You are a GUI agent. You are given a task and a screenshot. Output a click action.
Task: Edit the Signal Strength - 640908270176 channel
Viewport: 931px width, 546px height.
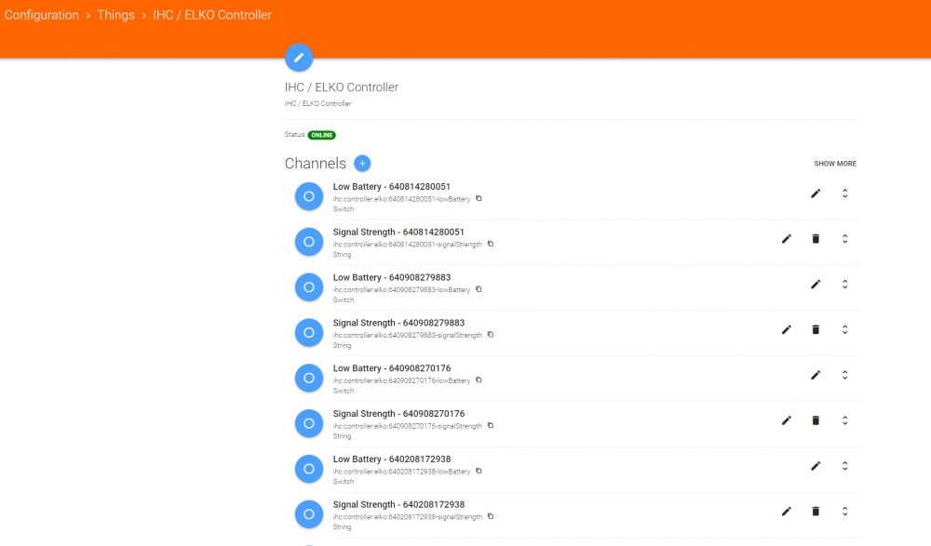click(786, 420)
